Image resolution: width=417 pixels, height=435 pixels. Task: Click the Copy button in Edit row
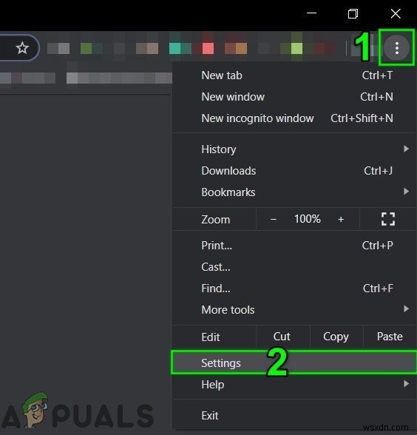click(336, 337)
